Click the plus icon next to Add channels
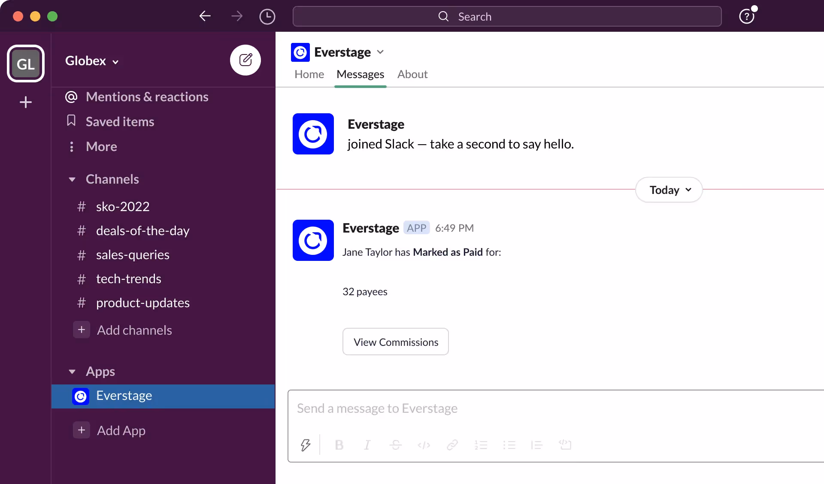This screenshot has width=824, height=484. pyautogui.click(x=82, y=330)
